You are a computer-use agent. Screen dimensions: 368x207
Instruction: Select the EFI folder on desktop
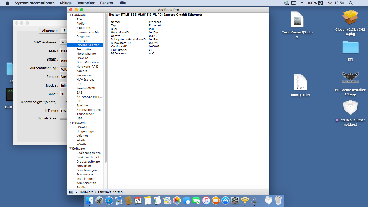coord(350,47)
